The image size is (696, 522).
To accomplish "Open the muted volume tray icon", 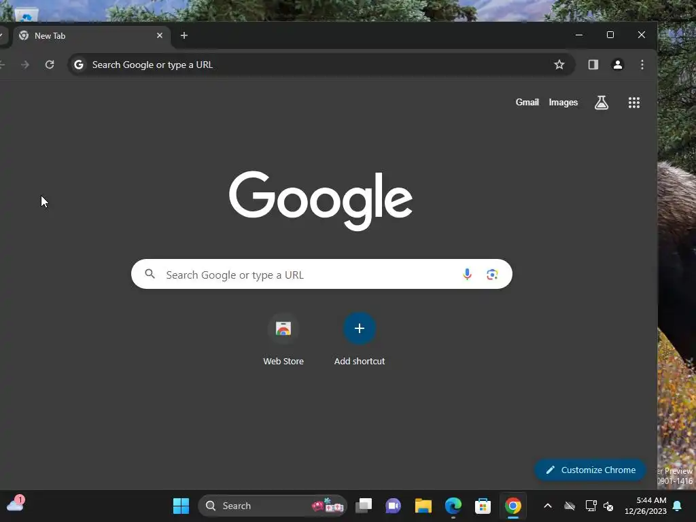I will coord(608,506).
